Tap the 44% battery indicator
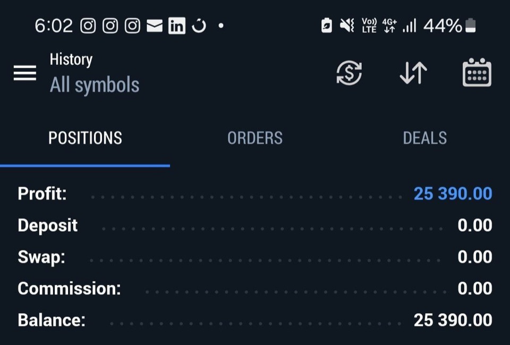The width and height of the screenshot is (510, 345). 449,26
